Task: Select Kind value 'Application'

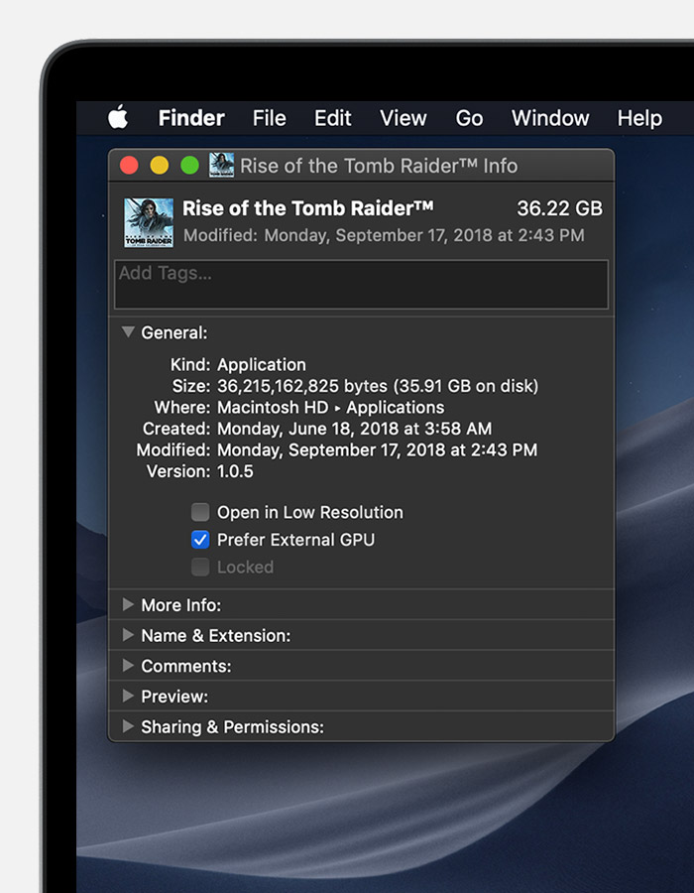Action: (262, 364)
